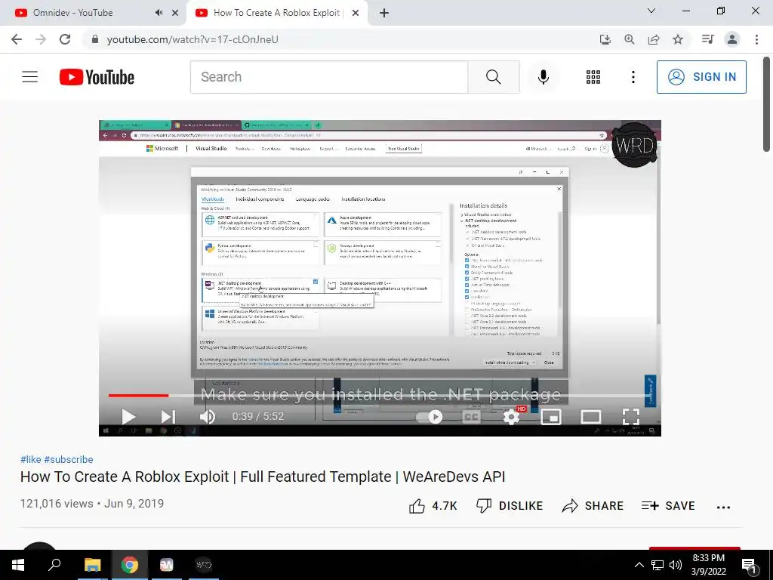The width and height of the screenshot is (773, 580).
Task: Open Windows taskbar search
Action: coord(54,565)
